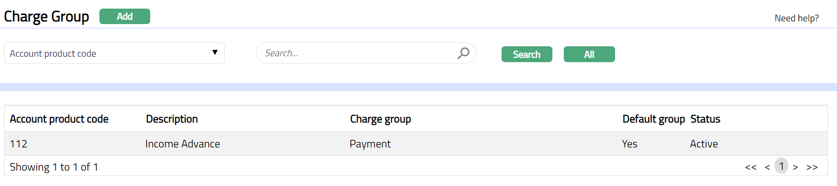
Task: Sort by Account product code column header
Action: coord(59,119)
